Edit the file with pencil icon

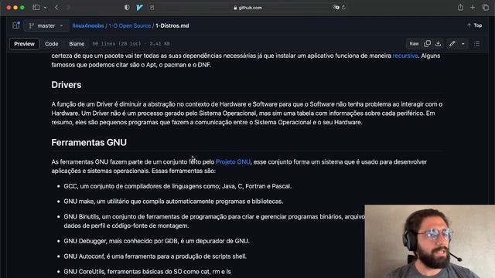(x=452, y=44)
